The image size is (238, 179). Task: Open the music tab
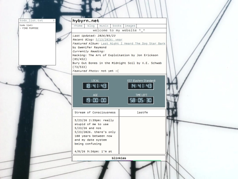tap(104, 26)
